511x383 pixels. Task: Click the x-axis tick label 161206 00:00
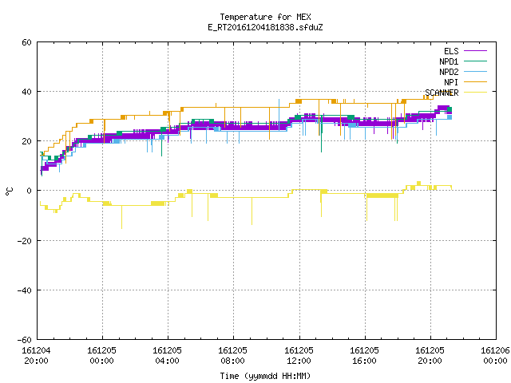pyautogui.click(x=495, y=356)
